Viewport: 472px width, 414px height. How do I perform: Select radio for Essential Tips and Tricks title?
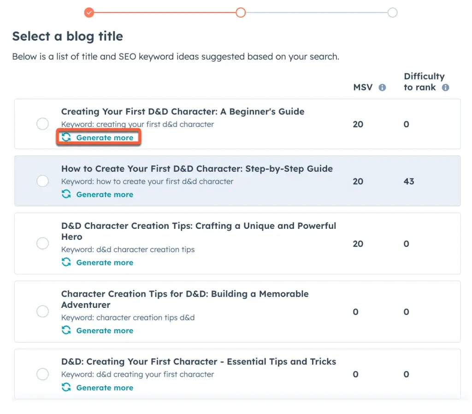[42, 374]
